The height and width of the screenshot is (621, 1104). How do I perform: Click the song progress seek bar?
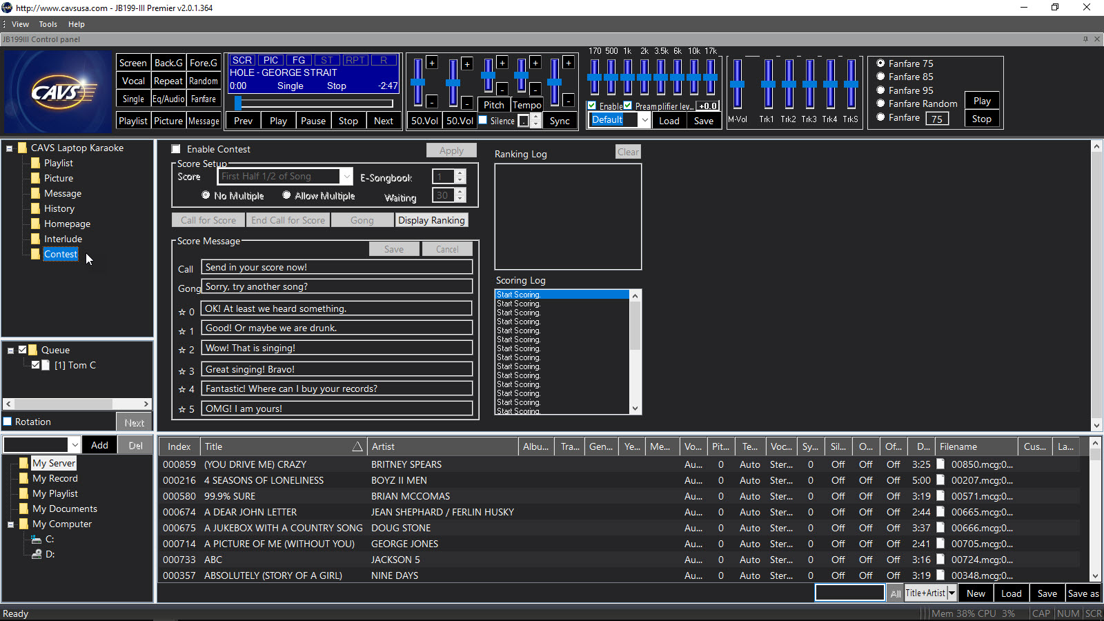pyautogui.click(x=313, y=103)
